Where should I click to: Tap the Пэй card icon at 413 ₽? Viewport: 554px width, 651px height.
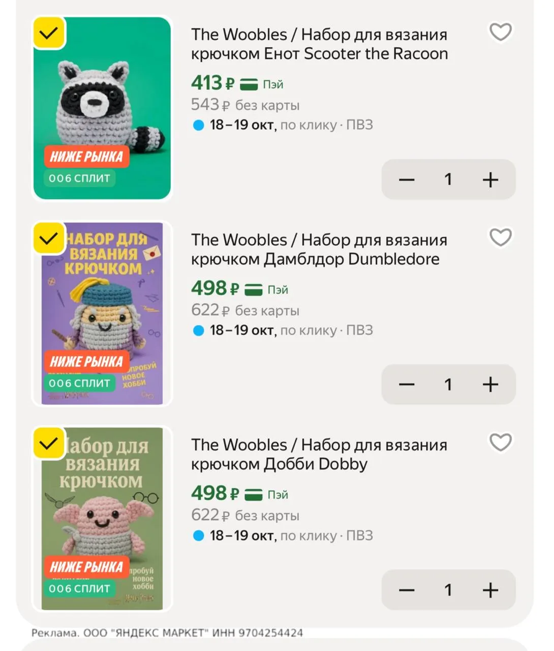coord(249,84)
